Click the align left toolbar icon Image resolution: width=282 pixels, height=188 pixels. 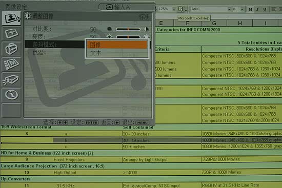click(x=274, y=9)
